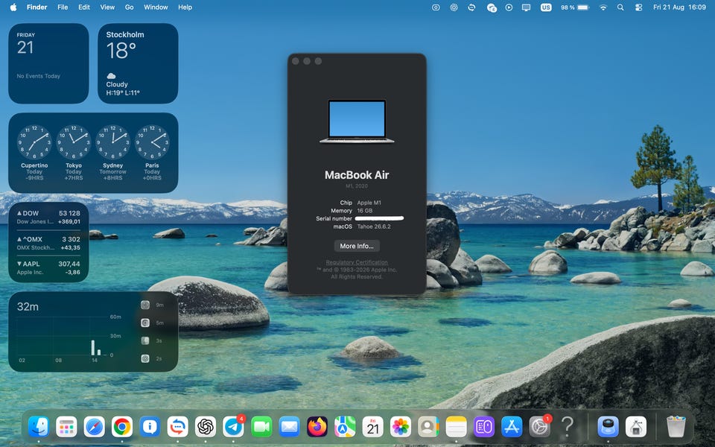The width and height of the screenshot is (715, 447).
Task: Launch the Launchpad apps grid in dock
Action: pyautogui.click(x=66, y=427)
